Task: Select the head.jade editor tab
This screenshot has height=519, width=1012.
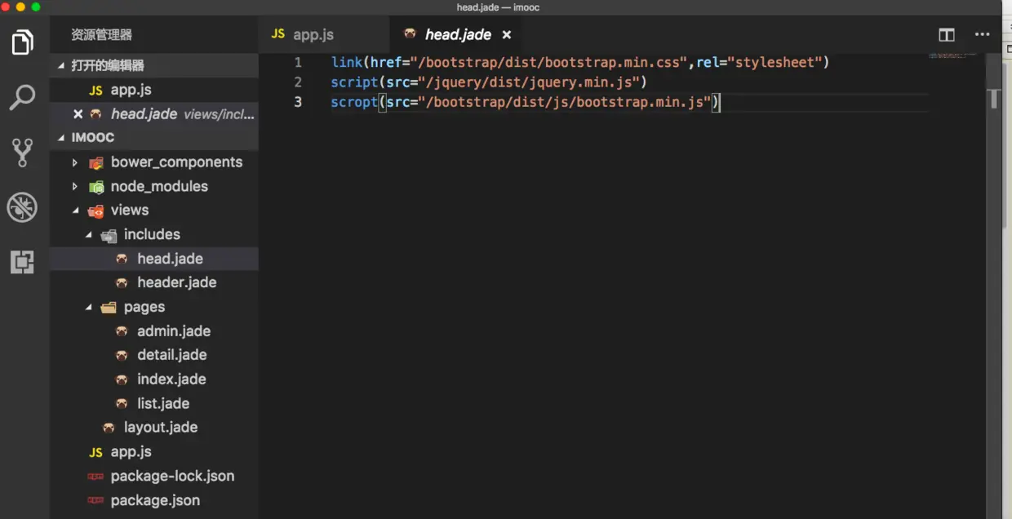Action: click(x=455, y=34)
